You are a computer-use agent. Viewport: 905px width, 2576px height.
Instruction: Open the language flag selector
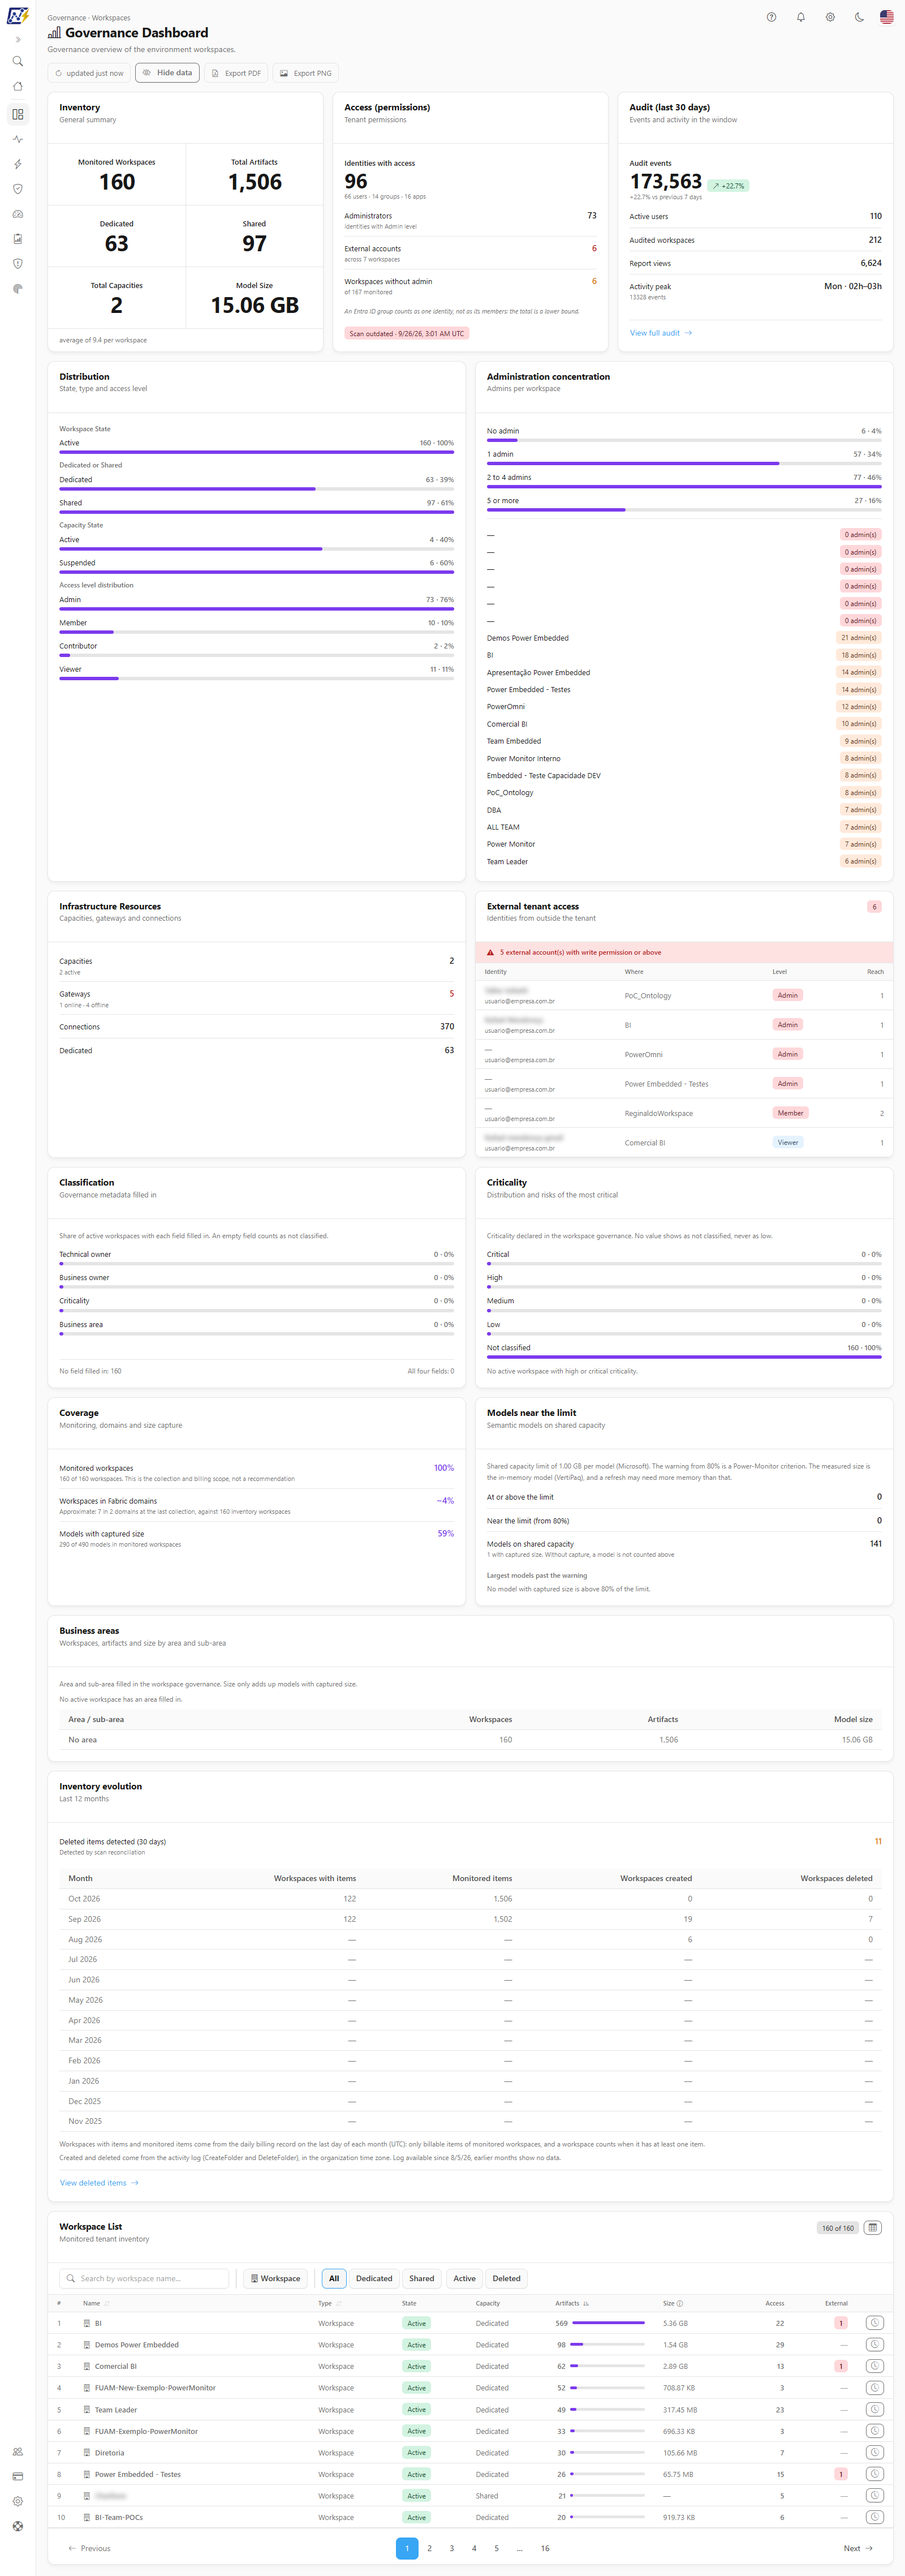[886, 17]
